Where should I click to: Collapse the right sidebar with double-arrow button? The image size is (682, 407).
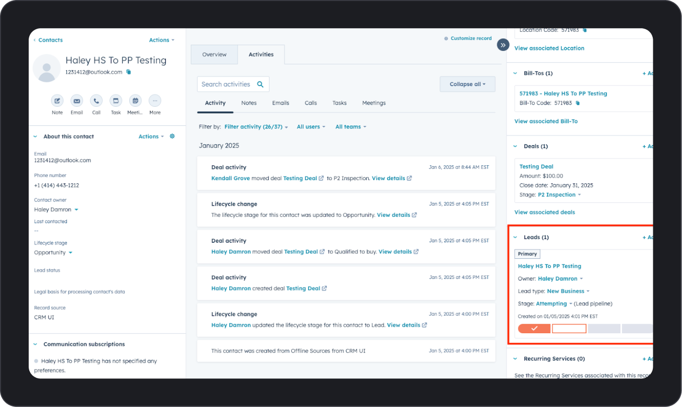click(x=503, y=45)
